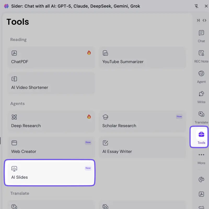This screenshot has height=209, width=209.
Task: Click the Translate section heading
Action: [20, 193]
